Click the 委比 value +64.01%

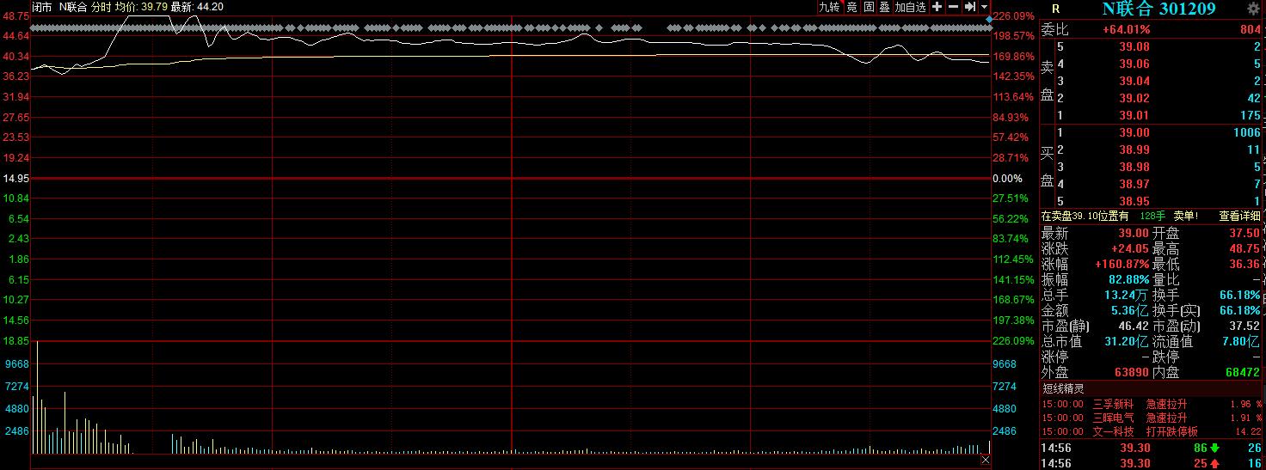point(1127,29)
